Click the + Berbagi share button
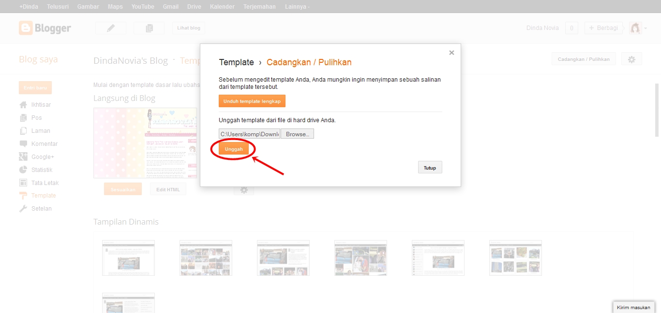661x313 pixels. click(x=603, y=28)
